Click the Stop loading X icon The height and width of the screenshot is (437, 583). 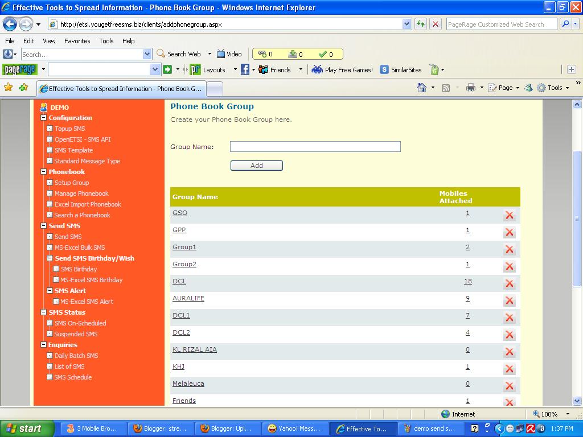tap(436, 24)
